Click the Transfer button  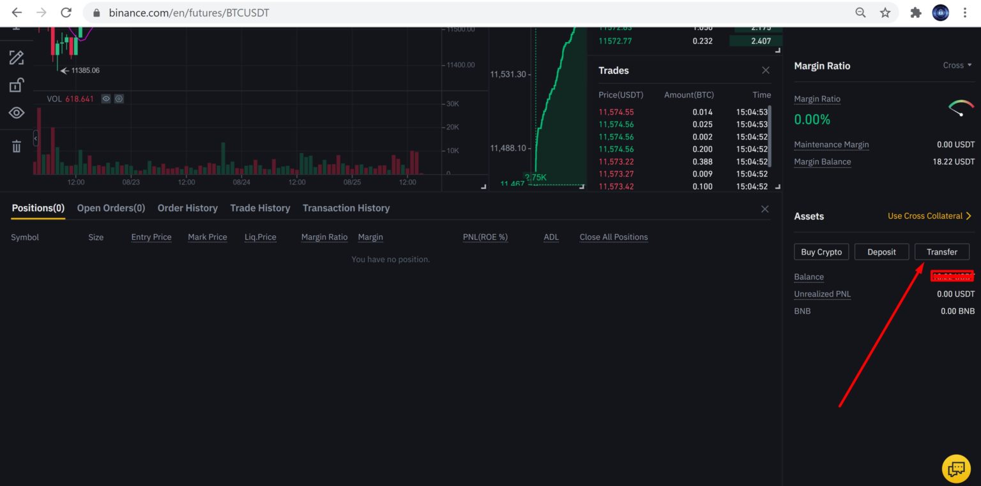(942, 252)
